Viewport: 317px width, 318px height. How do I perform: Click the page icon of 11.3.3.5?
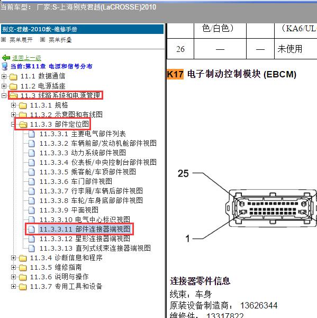pyautogui.click(x=32, y=172)
